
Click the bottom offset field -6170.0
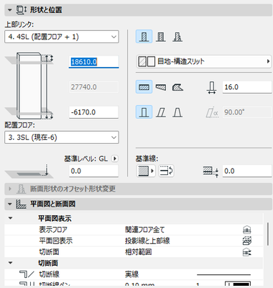click(94, 112)
